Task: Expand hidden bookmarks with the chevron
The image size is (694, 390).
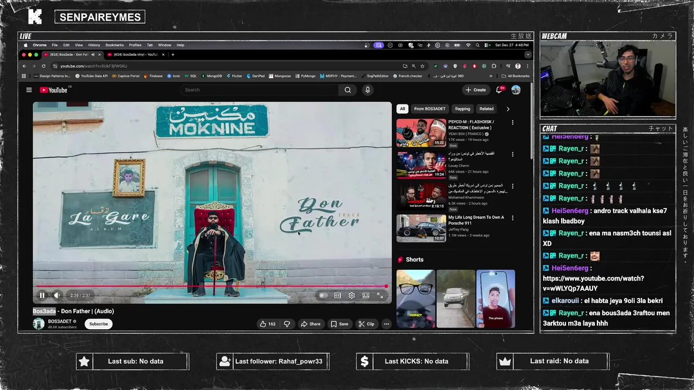Action: (491, 76)
